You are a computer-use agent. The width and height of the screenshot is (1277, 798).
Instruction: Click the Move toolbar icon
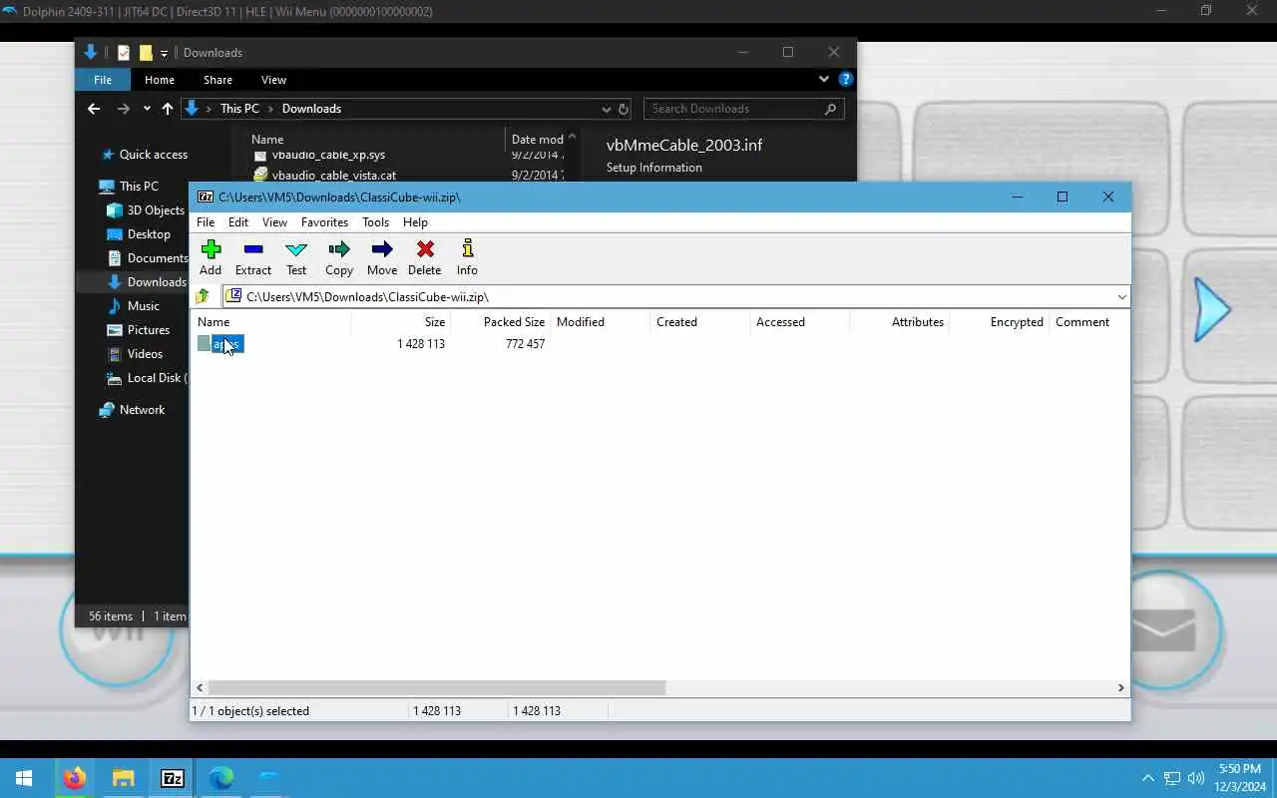(x=382, y=257)
